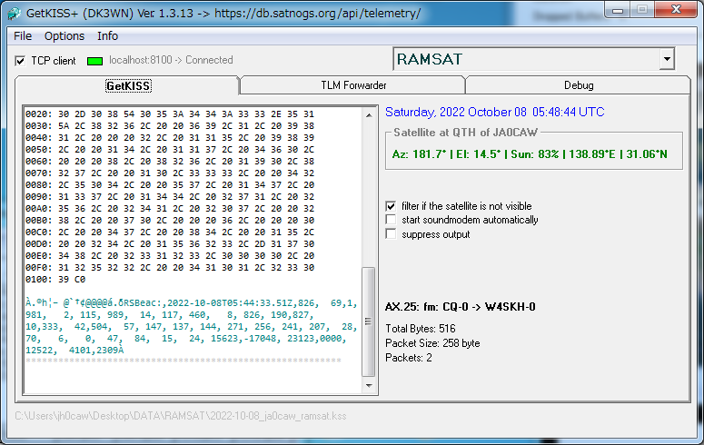
Task: Enable start soundmodem automatically
Action: click(x=392, y=220)
